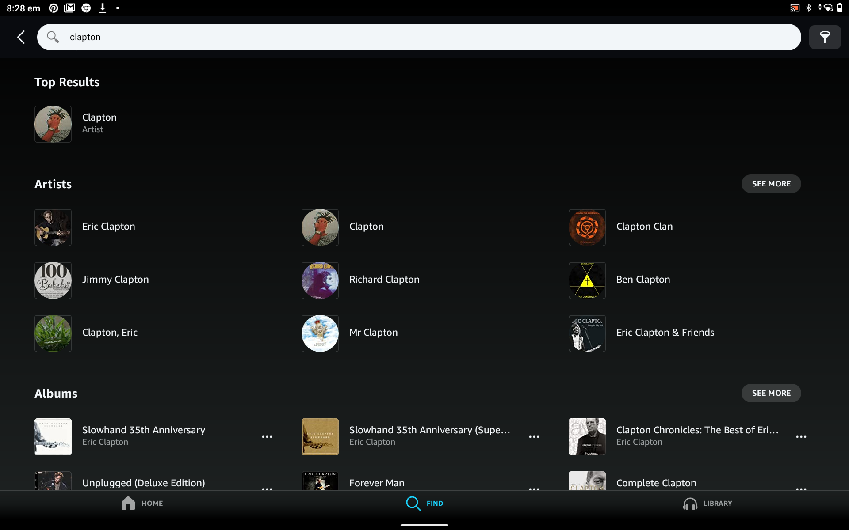The width and height of the screenshot is (849, 530).
Task: Open Ben Clapton artist avatar
Action: pyautogui.click(x=587, y=280)
